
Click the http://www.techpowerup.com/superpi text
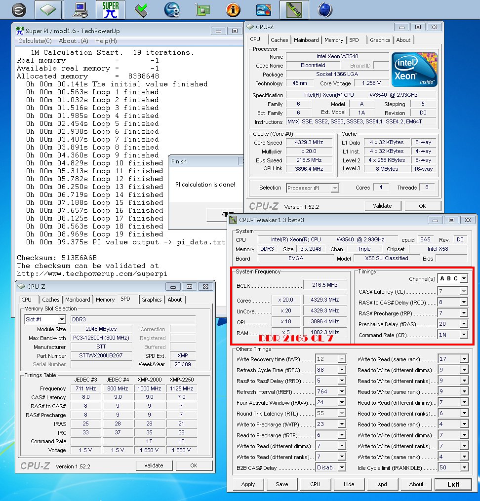coord(92,274)
